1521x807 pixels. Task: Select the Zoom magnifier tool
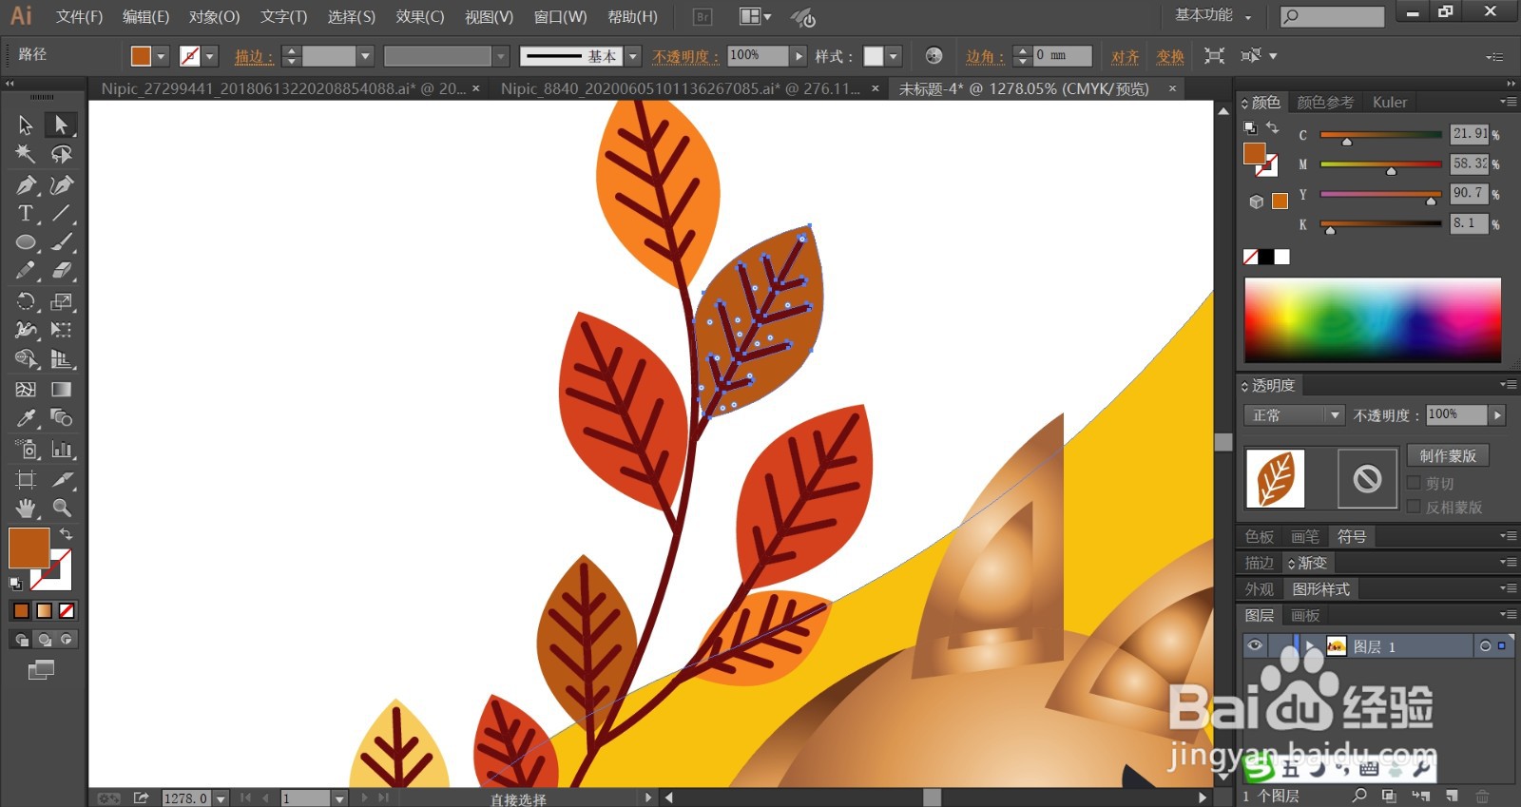point(61,508)
